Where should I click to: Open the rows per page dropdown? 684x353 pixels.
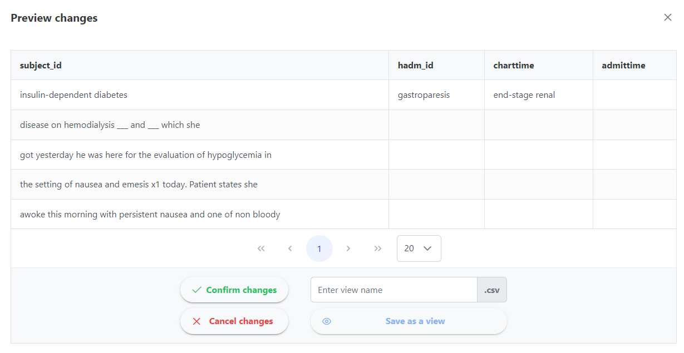click(419, 248)
